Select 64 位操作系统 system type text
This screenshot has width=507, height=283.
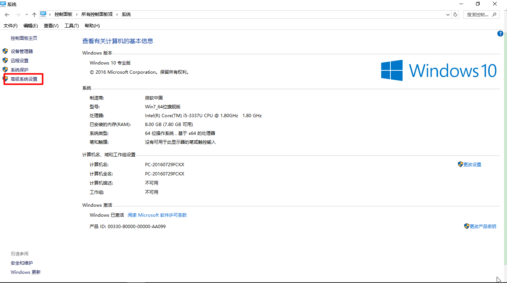coord(180,133)
